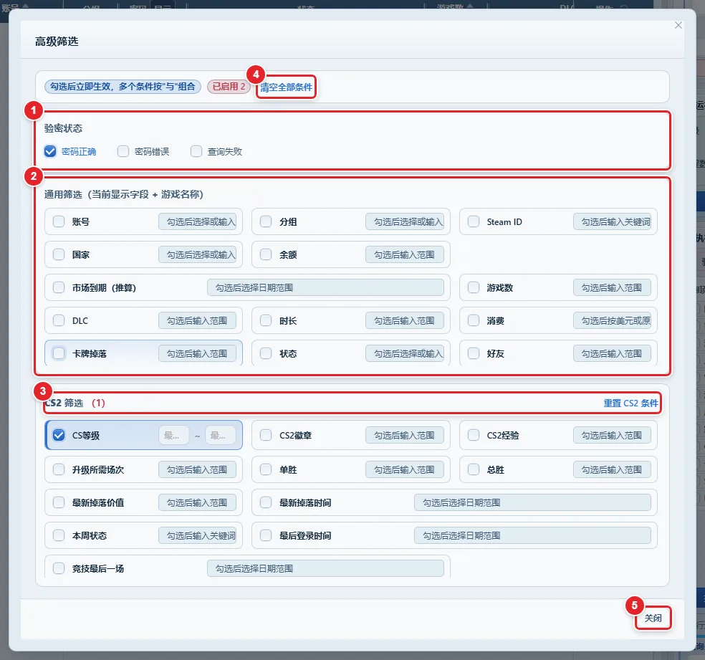Click the 余额 range input field
This screenshot has width=705, height=660.
[405, 254]
